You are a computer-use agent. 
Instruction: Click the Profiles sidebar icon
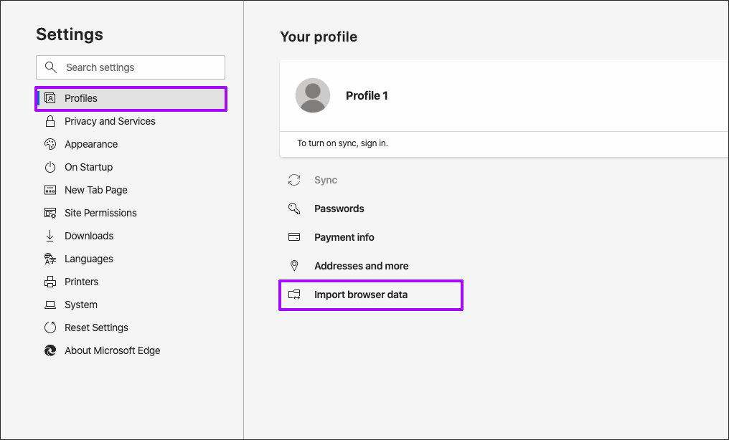tap(50, 98)
